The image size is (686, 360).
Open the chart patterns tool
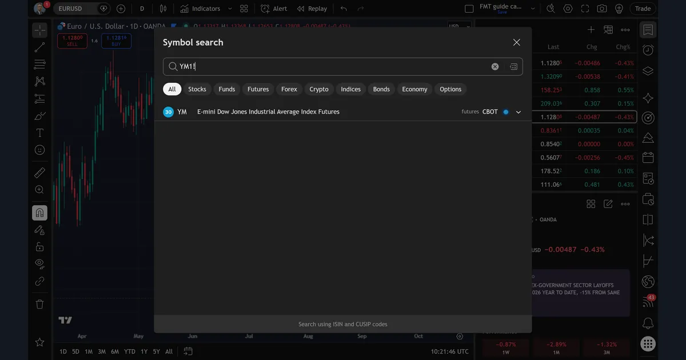tap(39, 82)
